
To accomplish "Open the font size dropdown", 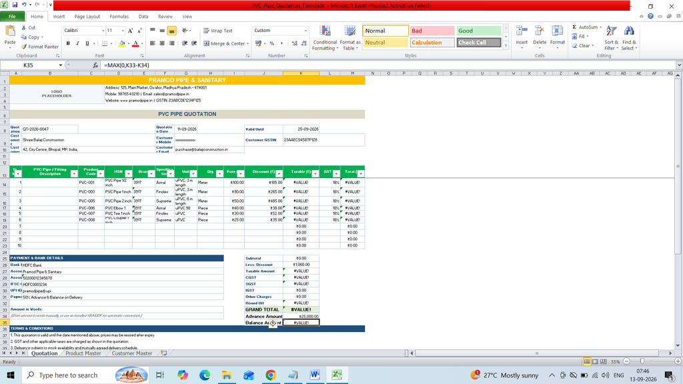I will [123, 31].
